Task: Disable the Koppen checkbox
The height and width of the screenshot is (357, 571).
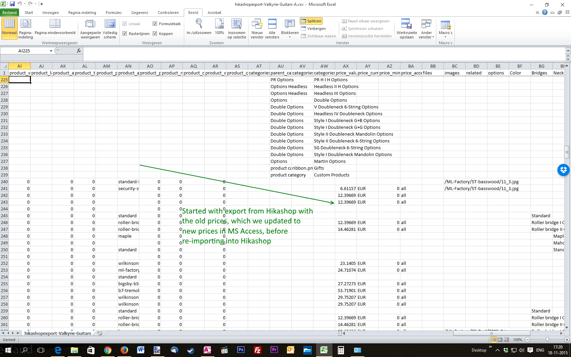Action: pos(155,34)
